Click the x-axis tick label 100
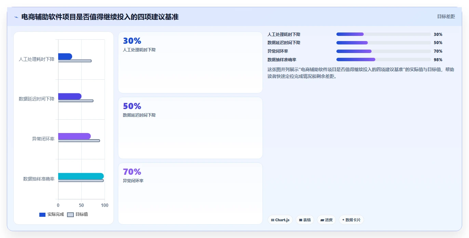 105,205
